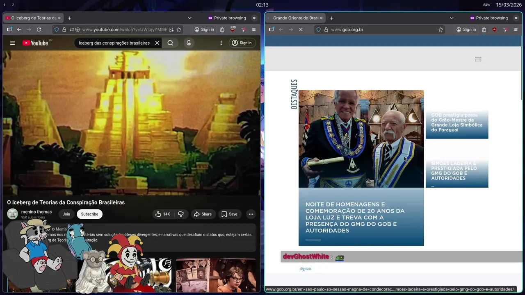View the site padlock info for youtube.com

pyautogui.click(x=64, y=29)
